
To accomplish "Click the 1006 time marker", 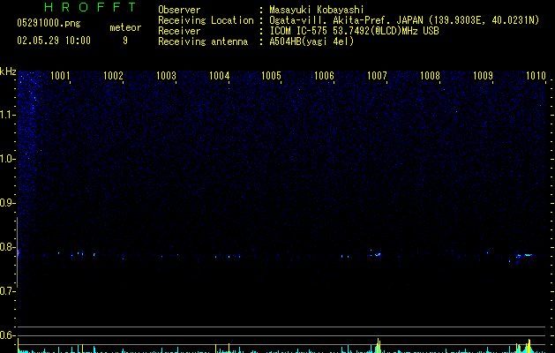I will pos(324,76).
